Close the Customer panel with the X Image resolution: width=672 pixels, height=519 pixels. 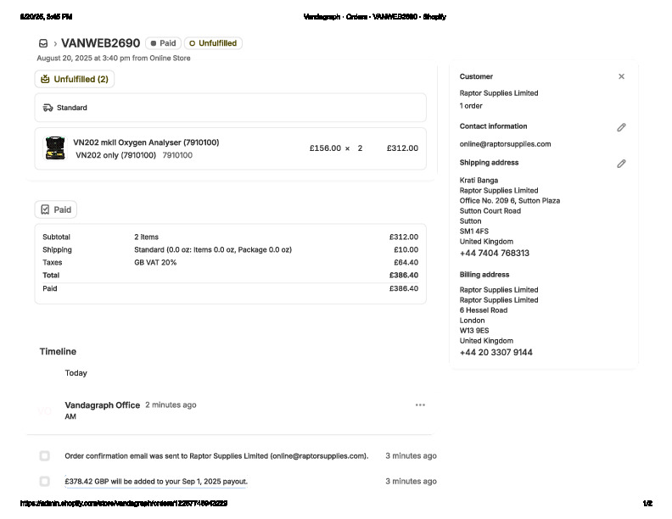[x=621, y=76]
